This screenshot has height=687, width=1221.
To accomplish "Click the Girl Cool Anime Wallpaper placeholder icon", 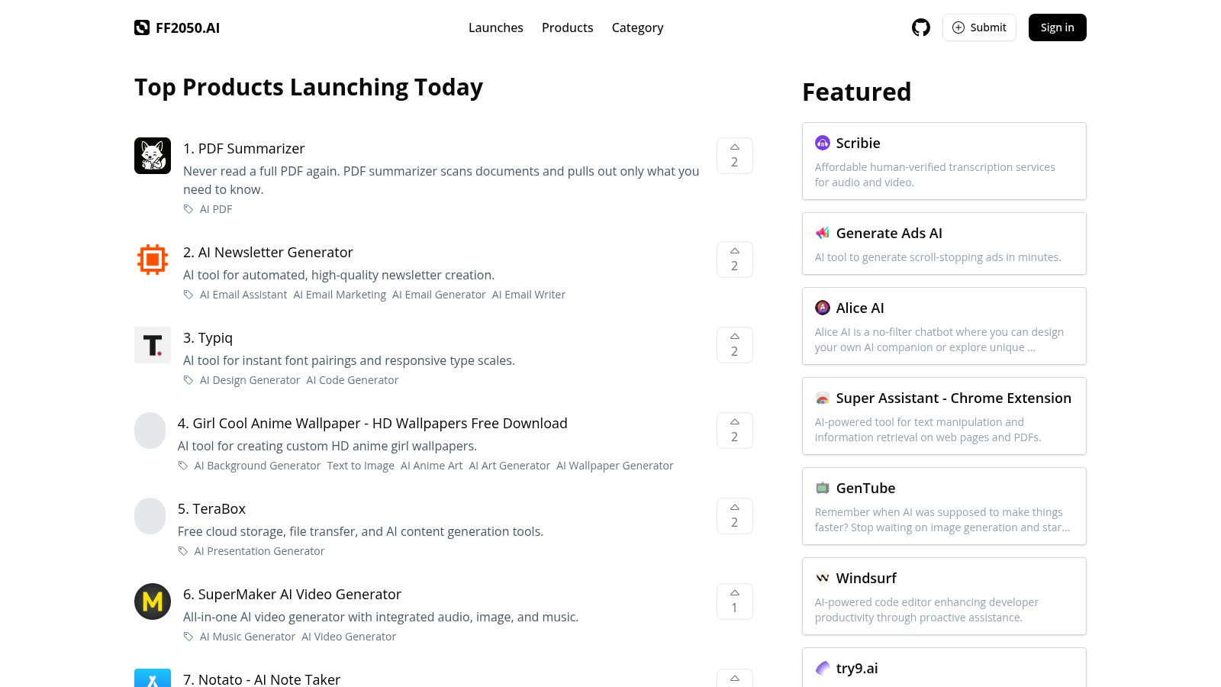I will [150, 431].
